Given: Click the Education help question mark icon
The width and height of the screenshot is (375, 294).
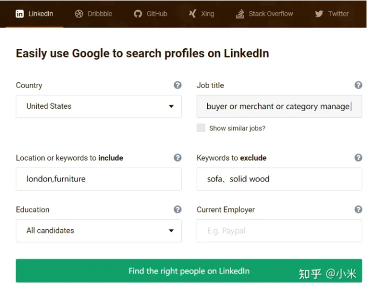Looking at the screenshot, I should [177, 210].
